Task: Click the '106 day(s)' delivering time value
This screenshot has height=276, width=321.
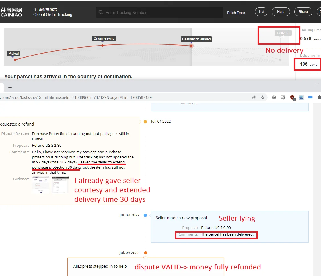Action: pyautogui.click(x=309, y=64)
